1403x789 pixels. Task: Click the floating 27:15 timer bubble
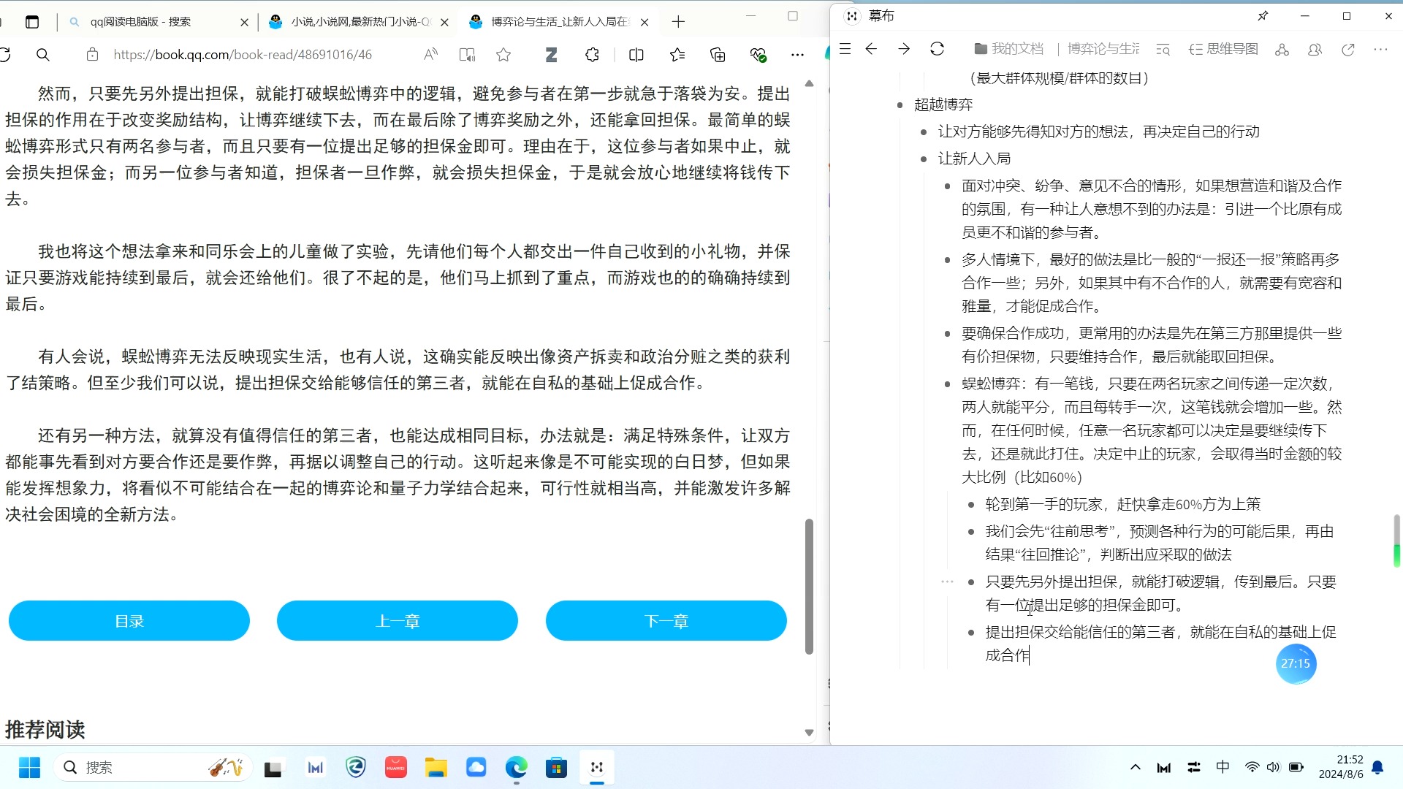[1296, 663]
